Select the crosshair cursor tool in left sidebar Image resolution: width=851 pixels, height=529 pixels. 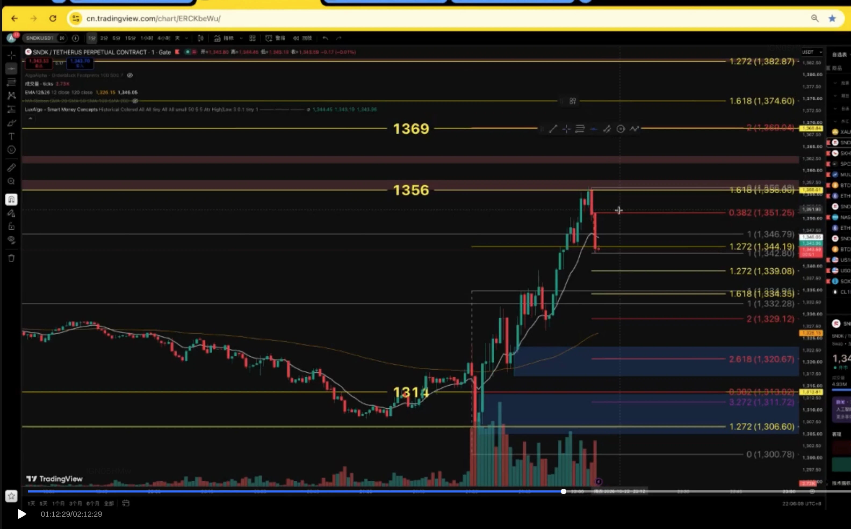[11, 55]
